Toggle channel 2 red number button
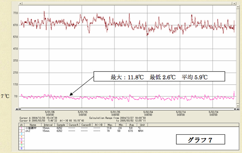Image resolution: width=242 pixels, height=153 pixels. [x=22, y=131]
